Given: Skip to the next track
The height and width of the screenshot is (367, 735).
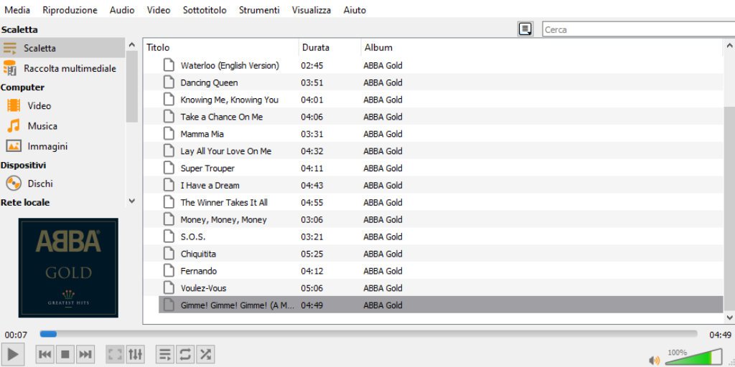Looking at the screenshot, I should [x=85, y=354].
